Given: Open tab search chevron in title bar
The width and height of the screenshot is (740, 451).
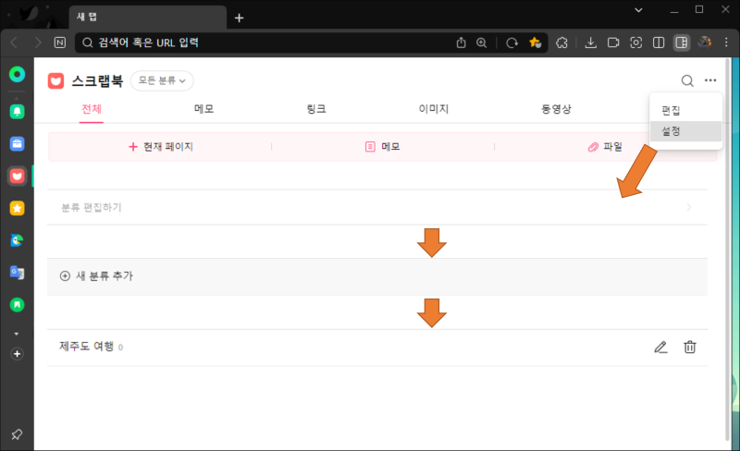Looking at the screenshot, I should pyautogui.click(x=638, y=10).
